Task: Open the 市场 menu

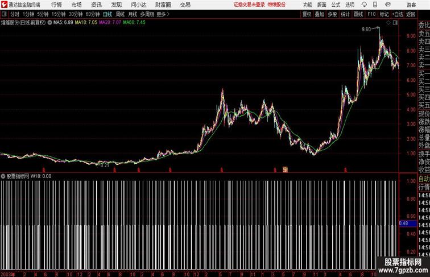Action: pos(77,5)
